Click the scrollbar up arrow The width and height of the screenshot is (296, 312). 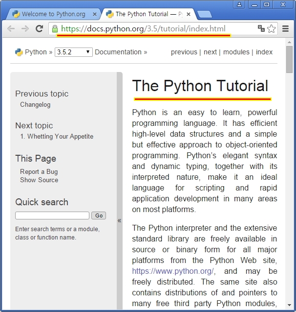pyautogui.click(x=289, y=42)
